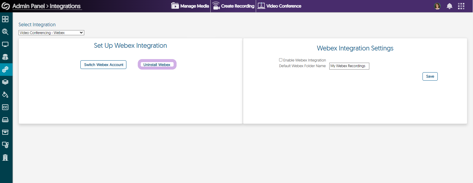This screenshot has width=473, height=183.
Task: Open the users group sidebar icon
Action: coord(5,57)
